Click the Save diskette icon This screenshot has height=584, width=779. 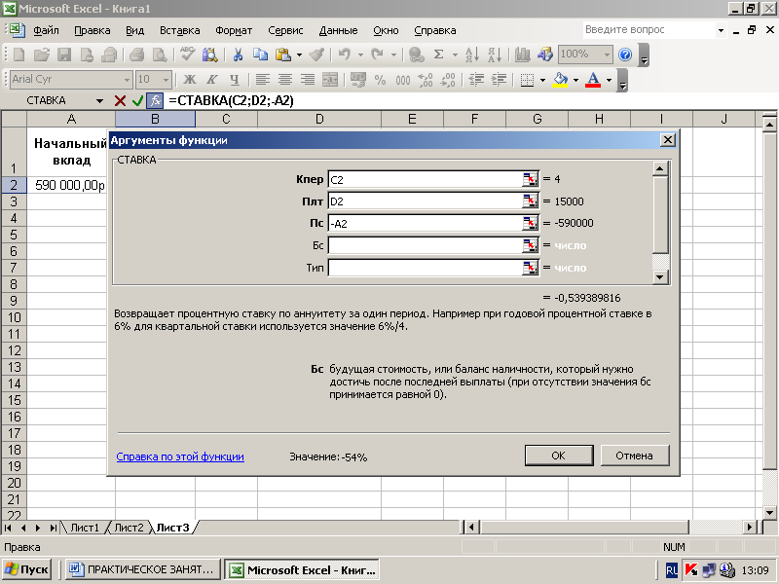click(x=64, y=55)
